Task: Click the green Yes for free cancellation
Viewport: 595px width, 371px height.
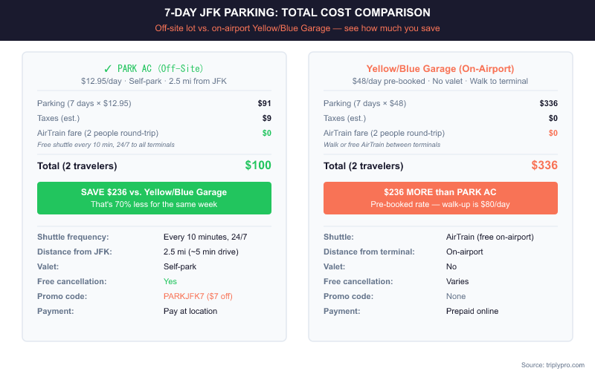Action: [170, 281]
